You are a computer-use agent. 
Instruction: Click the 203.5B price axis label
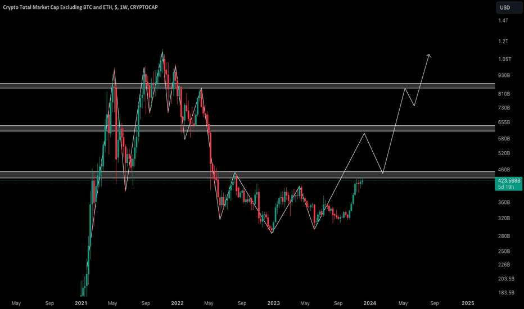pos(506,279)
